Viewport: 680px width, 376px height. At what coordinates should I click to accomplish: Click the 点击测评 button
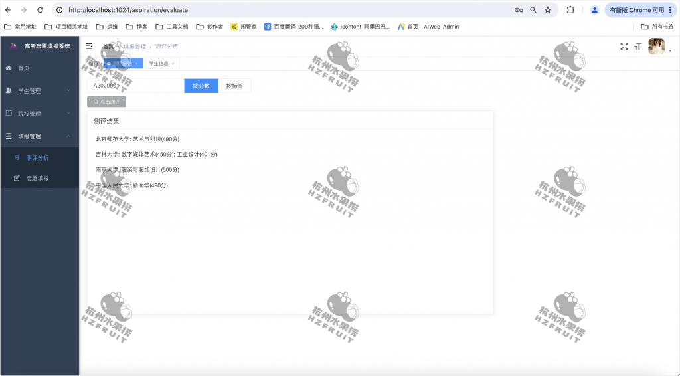coord(107,102)
